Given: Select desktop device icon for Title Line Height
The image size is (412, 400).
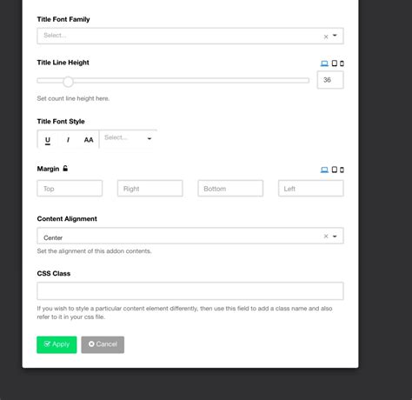Looking at the screenshot, I should click(324, 63).
